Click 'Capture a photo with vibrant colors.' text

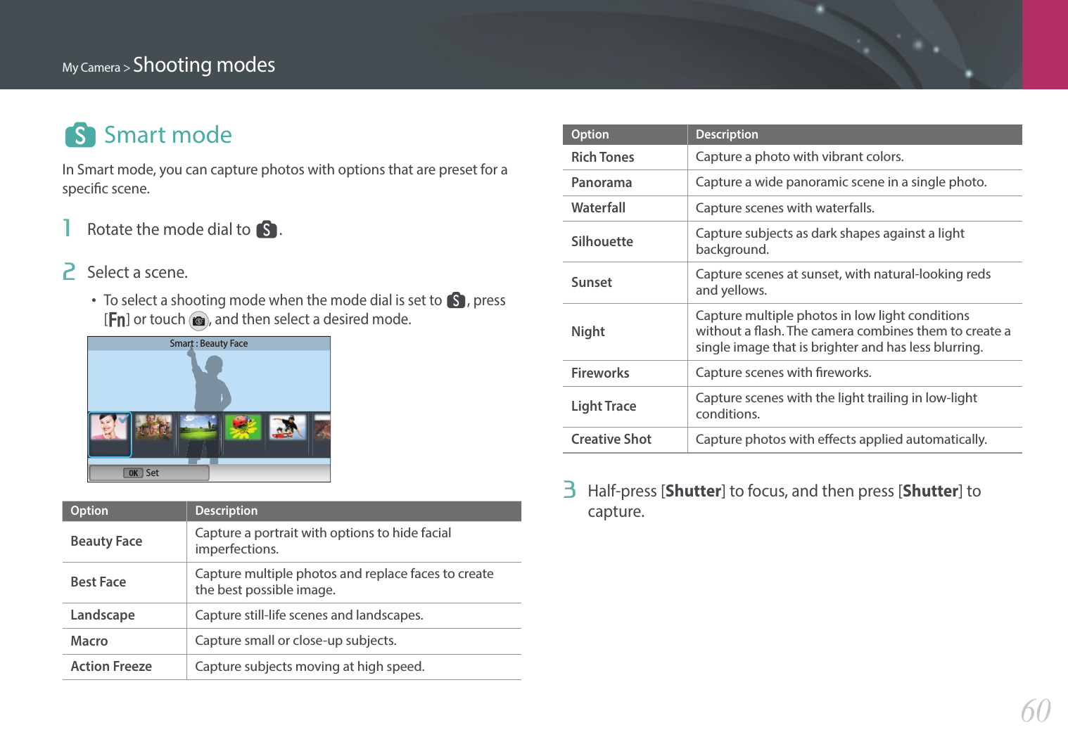800,157
